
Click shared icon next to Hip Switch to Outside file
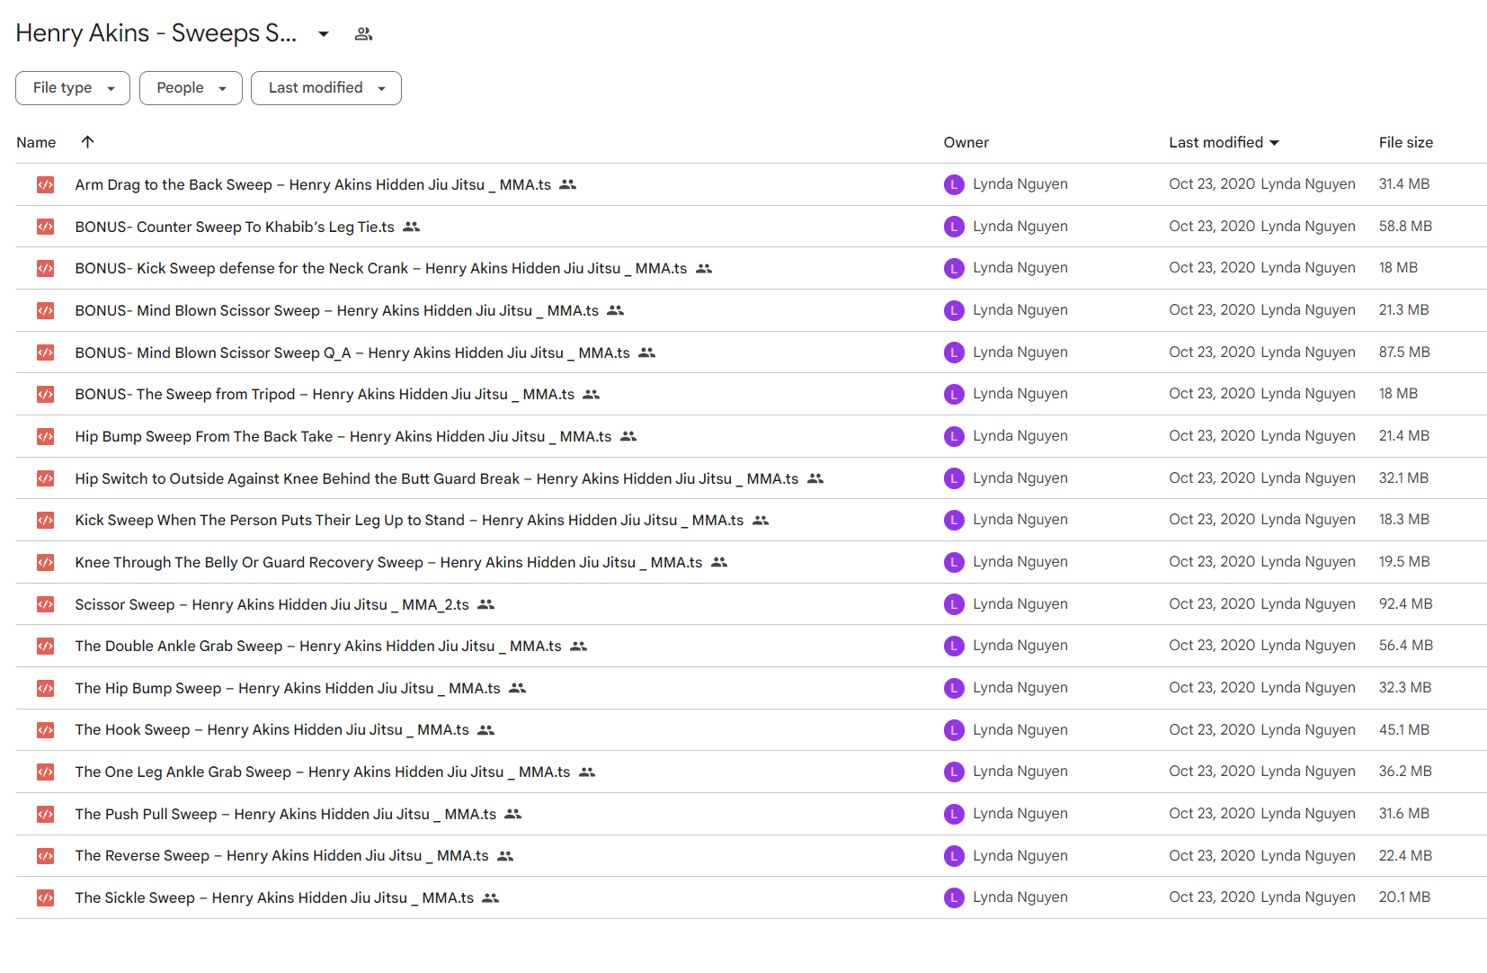coord(815,478)
